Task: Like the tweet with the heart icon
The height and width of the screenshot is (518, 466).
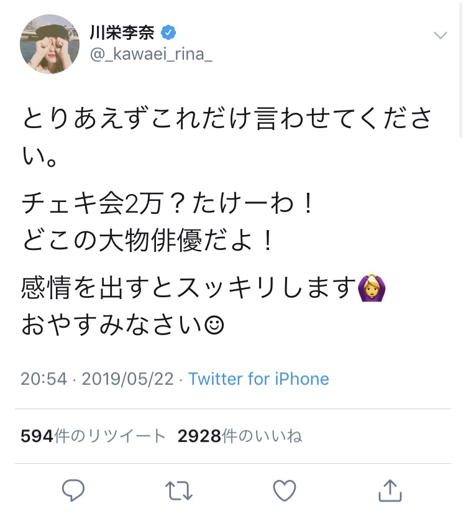Action: 285,491
